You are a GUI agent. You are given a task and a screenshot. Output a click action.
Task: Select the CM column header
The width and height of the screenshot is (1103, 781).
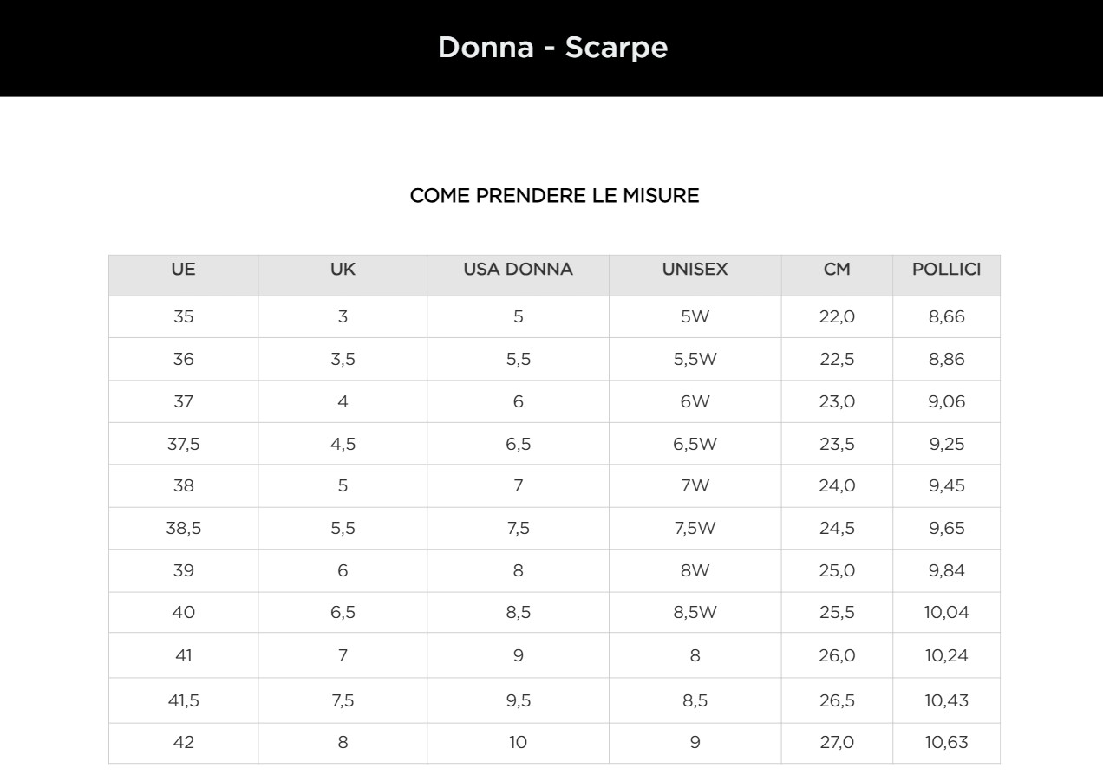(x=837, y=270)
